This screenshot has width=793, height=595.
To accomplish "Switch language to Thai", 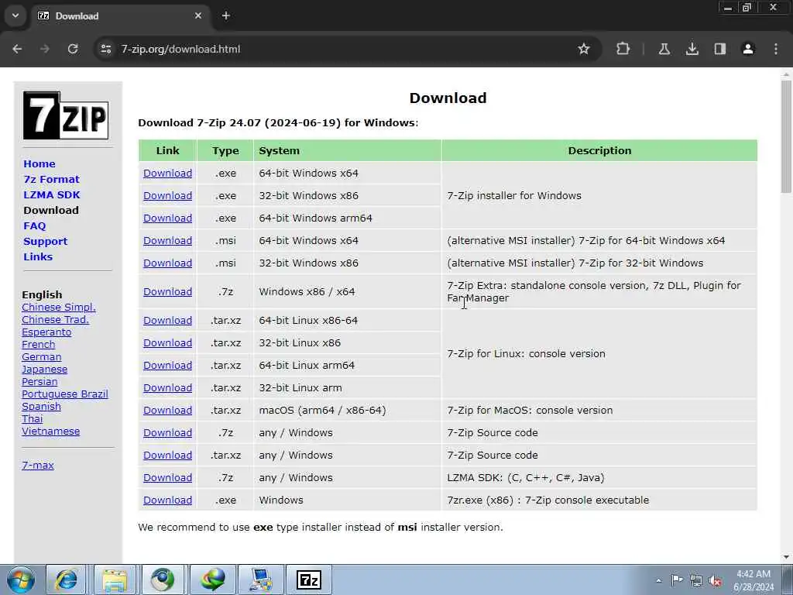I will click(x=33, y=419).
